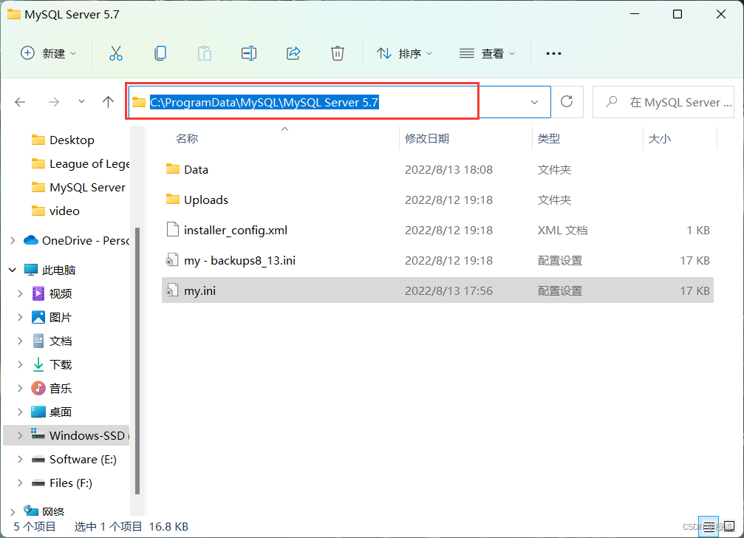
Task: Open MySQL Server in quick access sidebar
Action: click(x=78, y=188)
